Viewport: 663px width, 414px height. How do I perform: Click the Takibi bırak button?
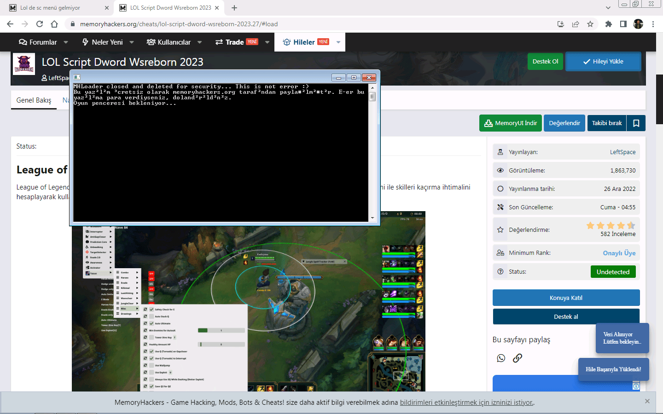[607, 123]
